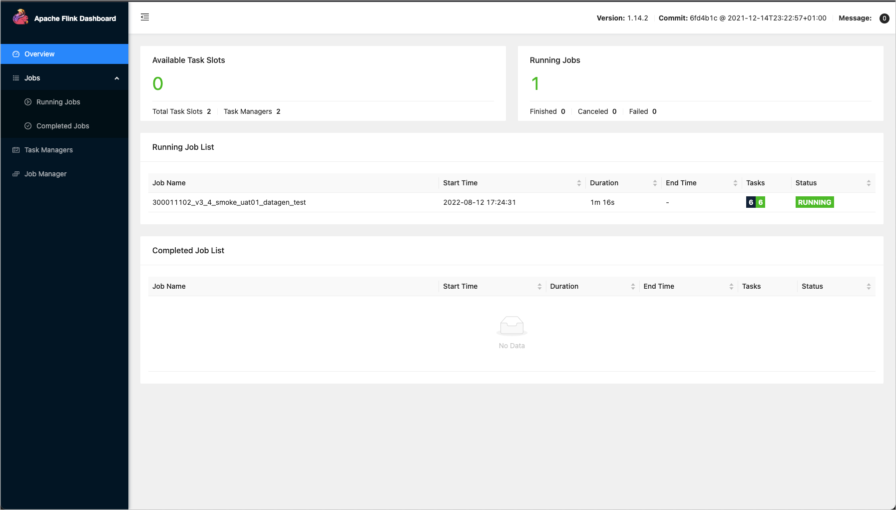
Task: Sort completed jobs by Start Time
Action: coord(539,287)
